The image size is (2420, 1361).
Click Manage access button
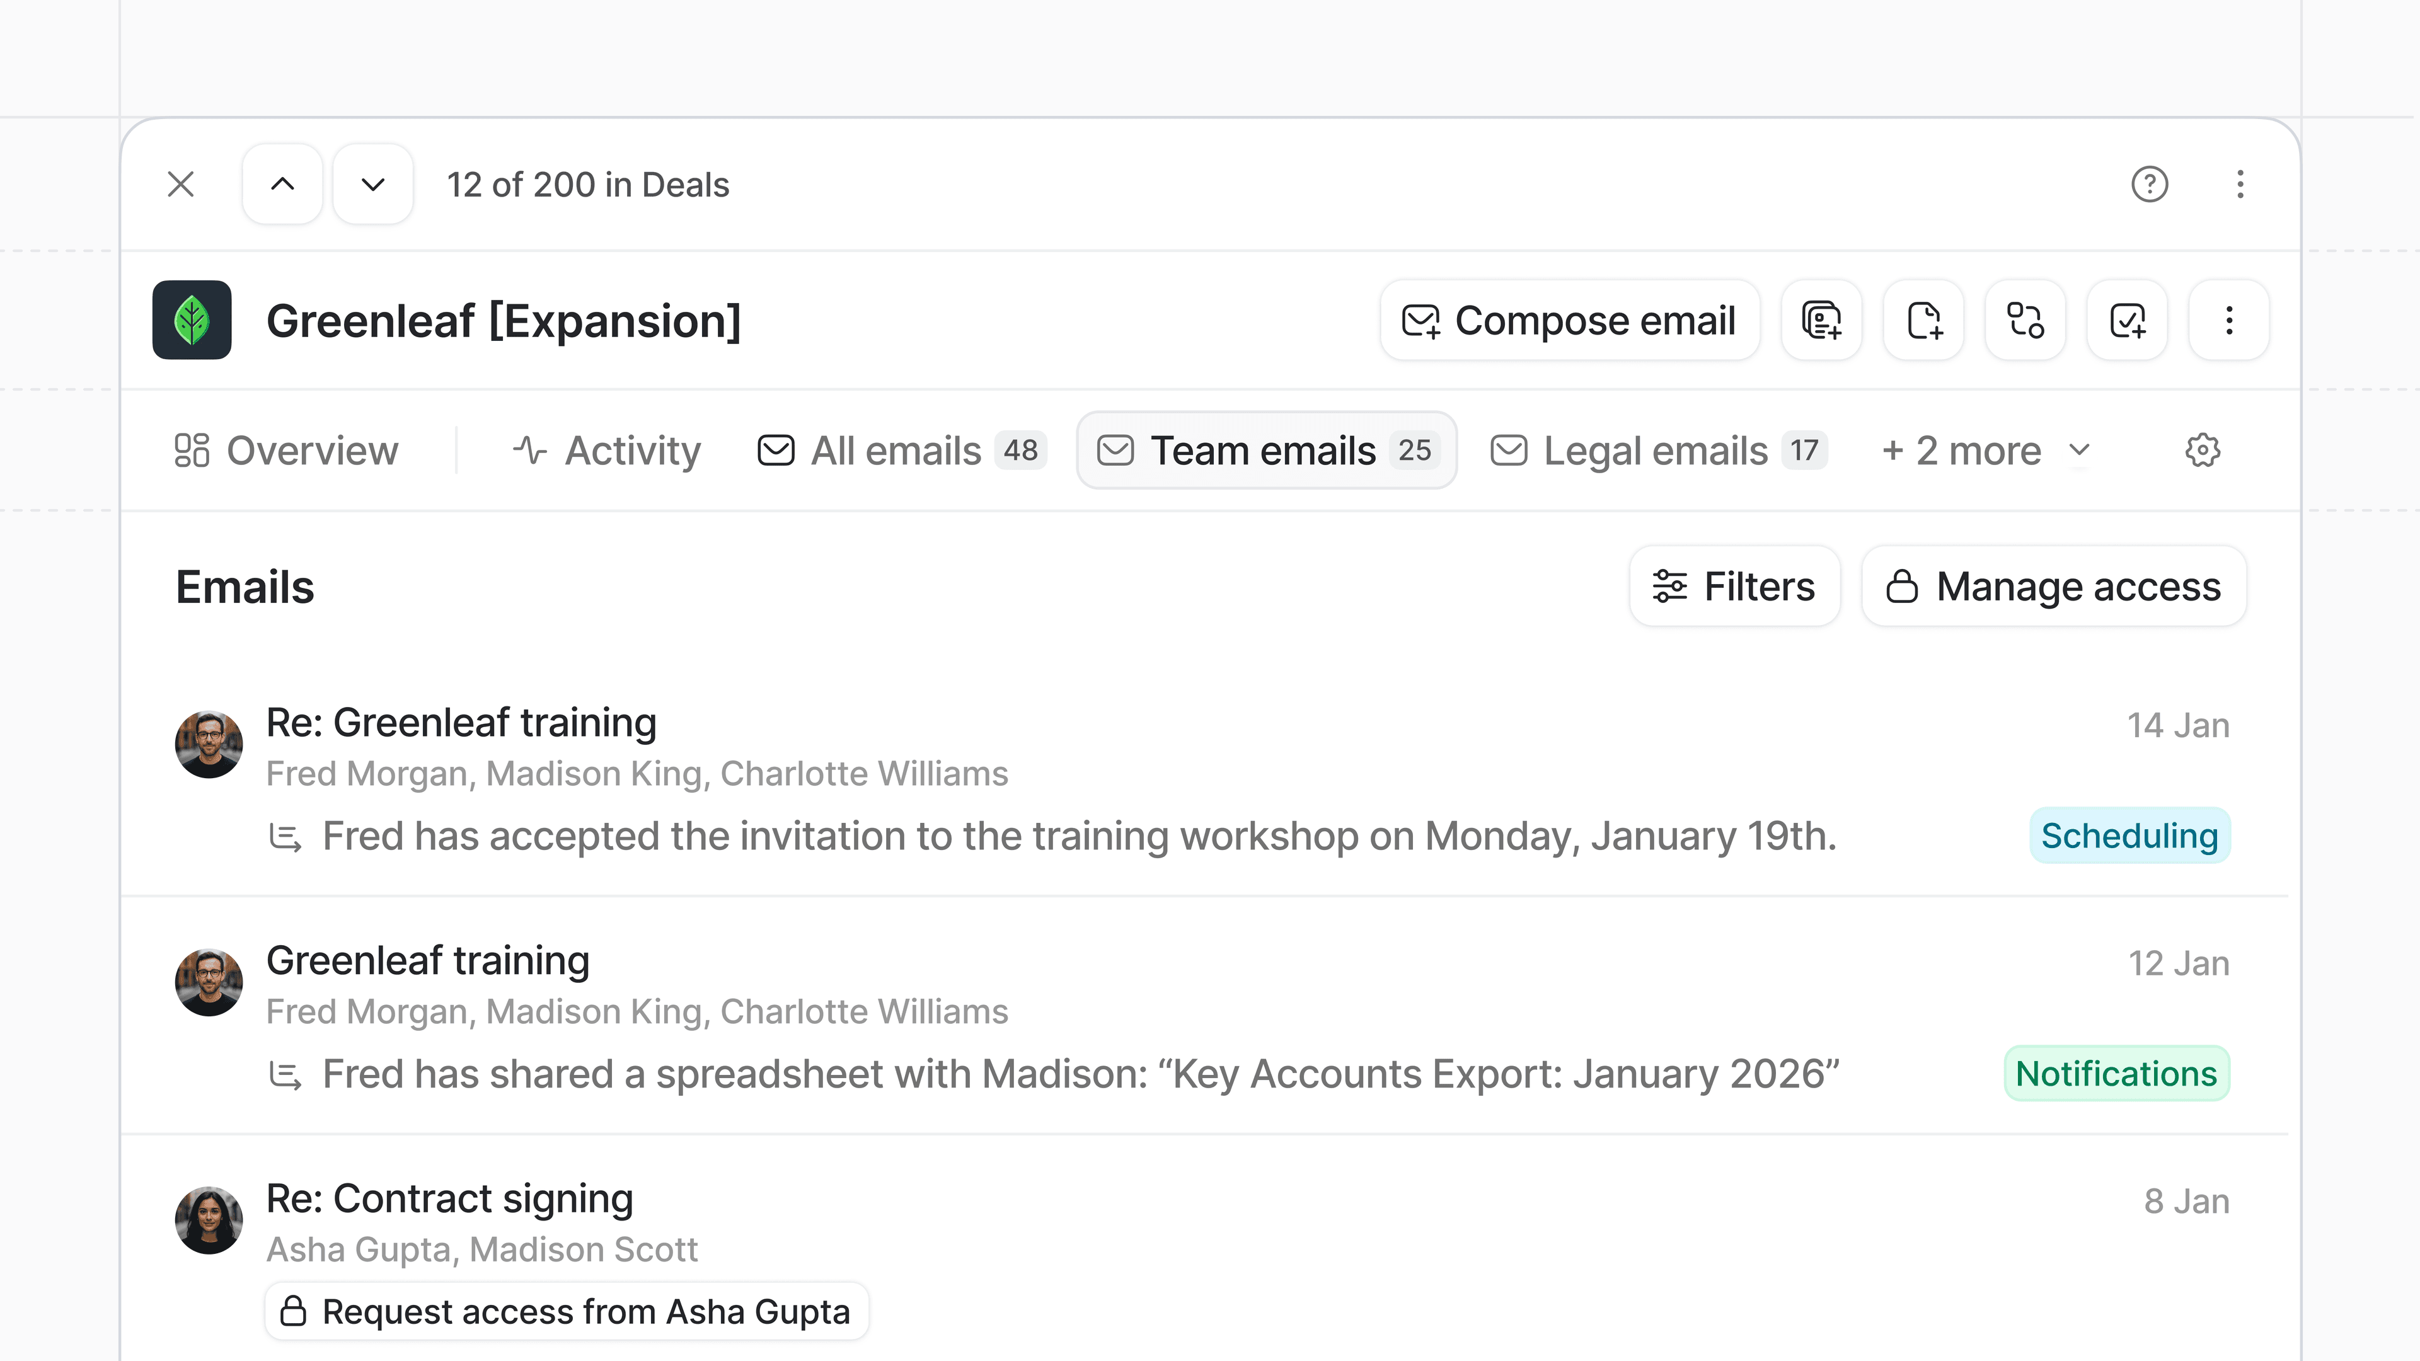tap(2054, 586)
